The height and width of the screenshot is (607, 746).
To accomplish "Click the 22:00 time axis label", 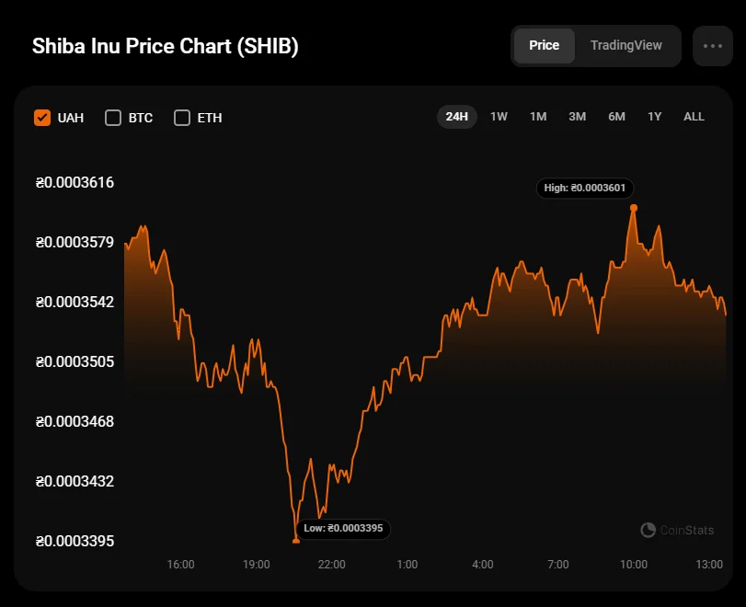I will 331,564.
